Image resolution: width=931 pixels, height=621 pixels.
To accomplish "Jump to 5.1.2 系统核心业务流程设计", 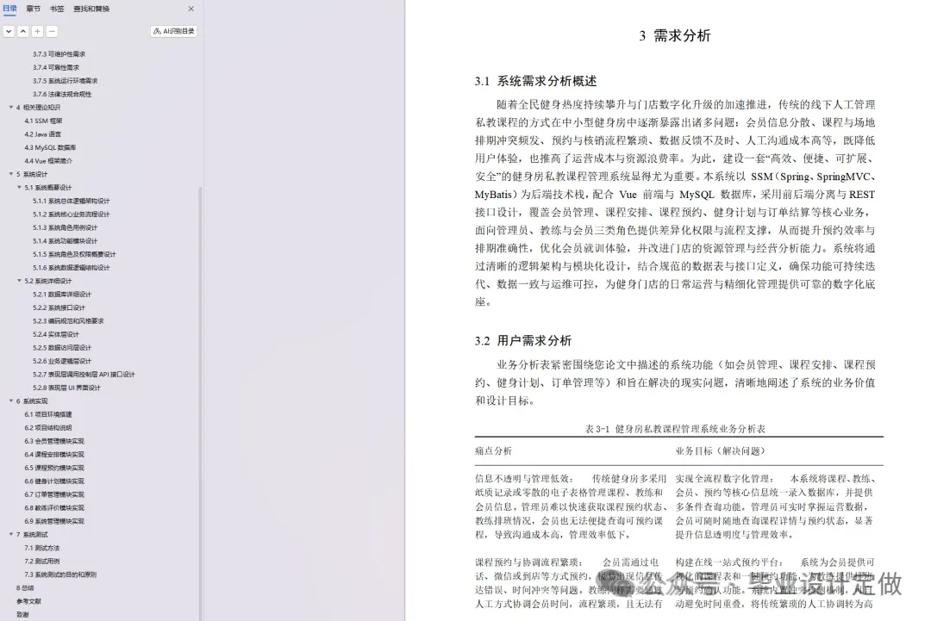I will coord(72,214).
